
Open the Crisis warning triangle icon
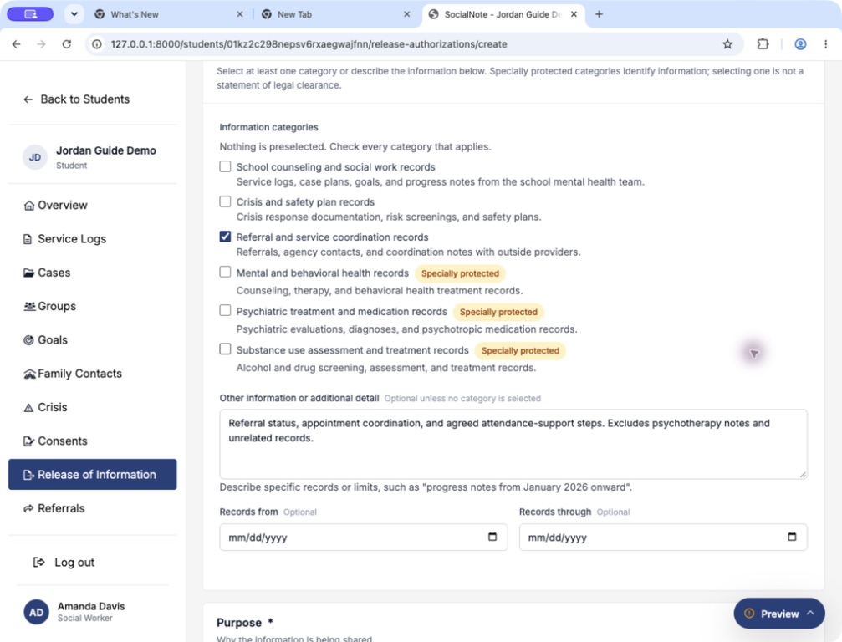28,408
